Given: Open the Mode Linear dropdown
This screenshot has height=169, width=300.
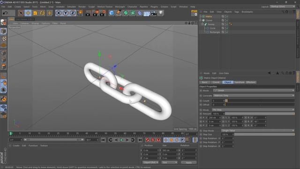Looking at the screenshot, I should coord(254,91).
